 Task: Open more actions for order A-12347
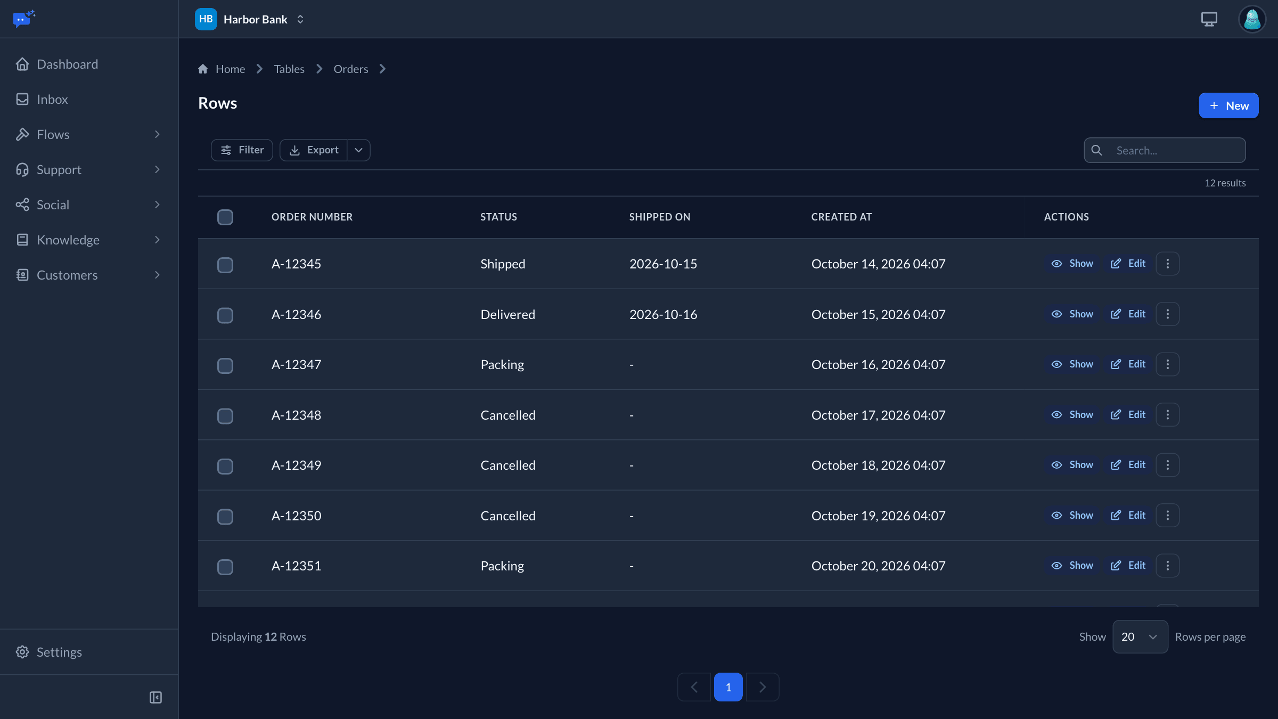[x=1167, y=364]
